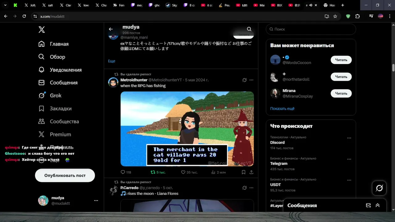Open options for Telegram trend
The height and width of the screenshot is (222, 395).
pos(349,159)
